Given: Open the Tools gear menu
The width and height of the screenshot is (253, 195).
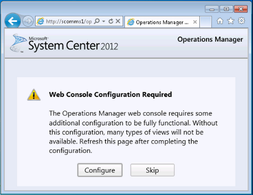Looking at the screenshot, I should tap(242, 21).
